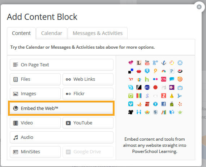Click the disabled Google Drive button
Viewport: 206px width, 167px height.
pos(88,152)
